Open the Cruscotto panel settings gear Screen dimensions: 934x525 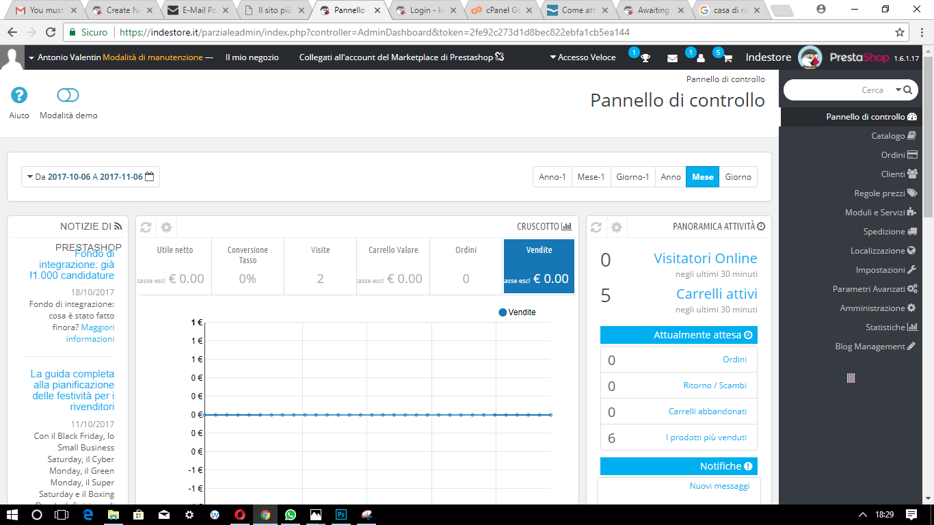pyautogui.click(x=166, y=227)
